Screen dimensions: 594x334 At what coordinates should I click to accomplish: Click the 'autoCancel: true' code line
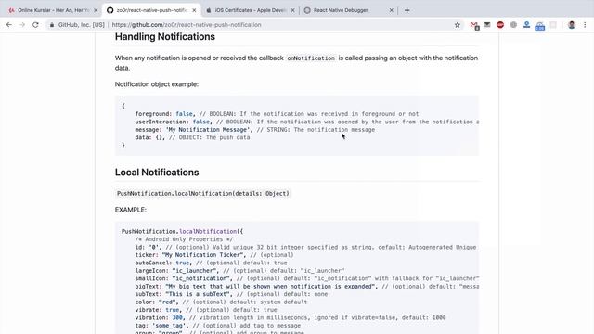click(x=211, y=263)
